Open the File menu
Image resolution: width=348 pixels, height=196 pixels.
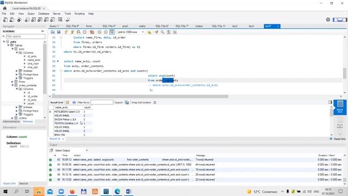[4, 14]
